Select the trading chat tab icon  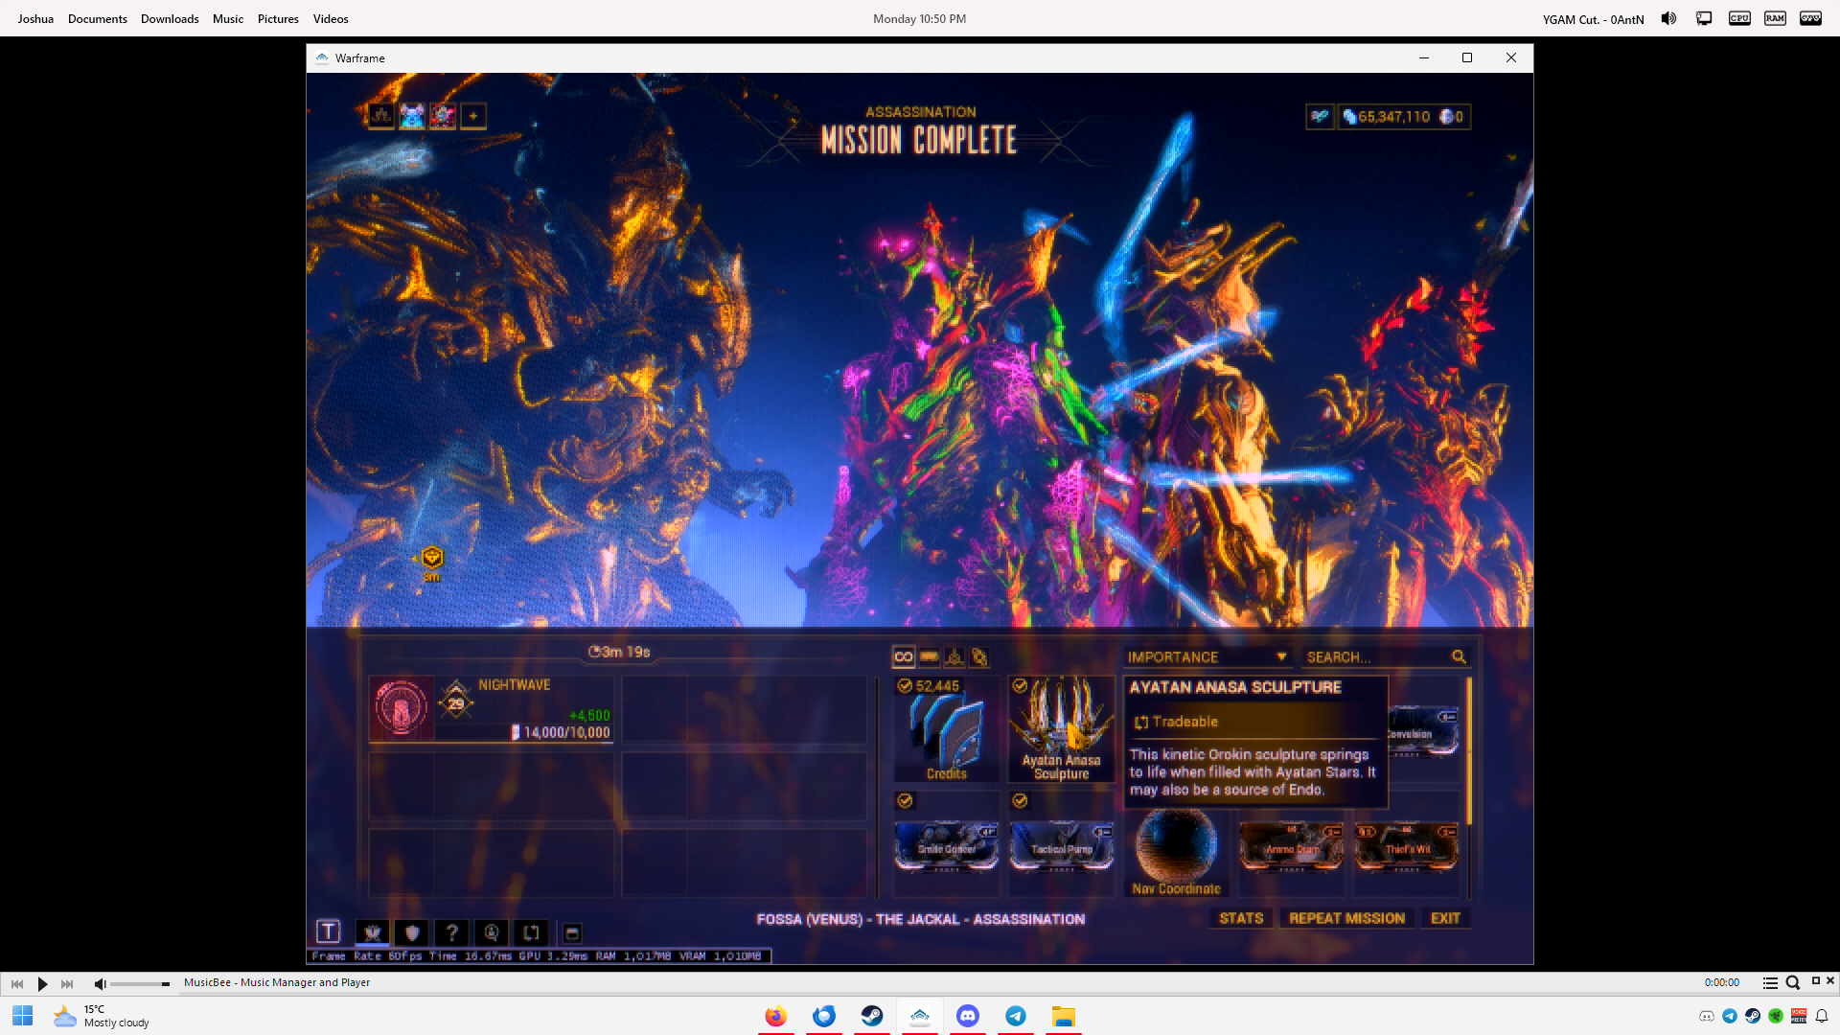click(531, 932)
